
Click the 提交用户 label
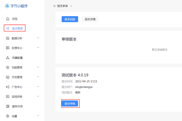[67, 87]
